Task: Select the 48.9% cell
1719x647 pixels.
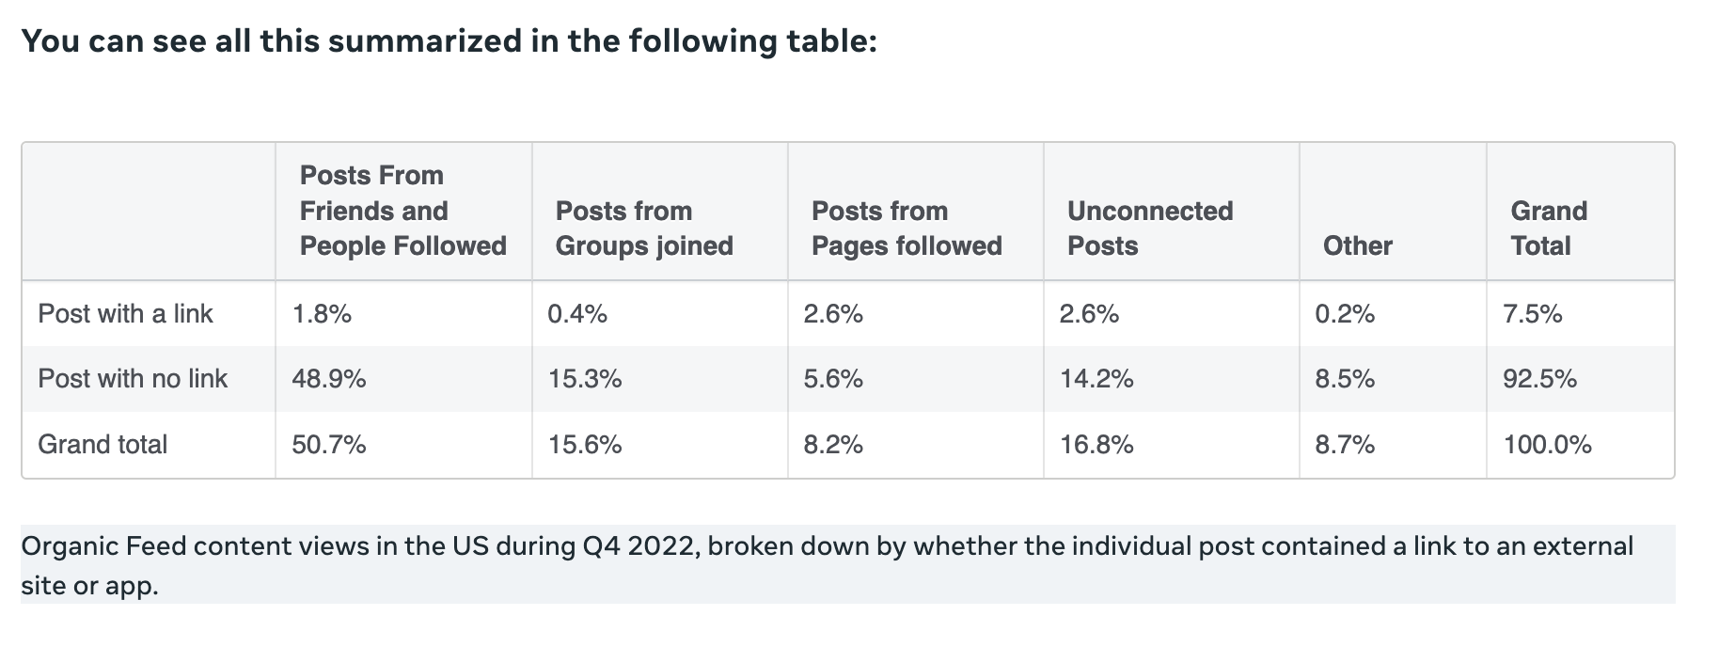Action: pyautogui.click(x=328, y=379)
